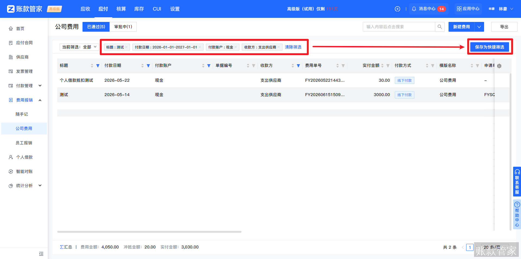The width and height of the screenshot is (521, 259).
Task: Select the 已通过(5) tab
Action: pyautogui.click(x=96, y=27)
